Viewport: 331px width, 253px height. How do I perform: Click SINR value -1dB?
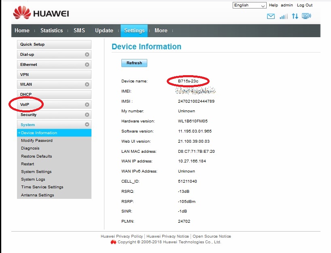[x=182, y=211]
